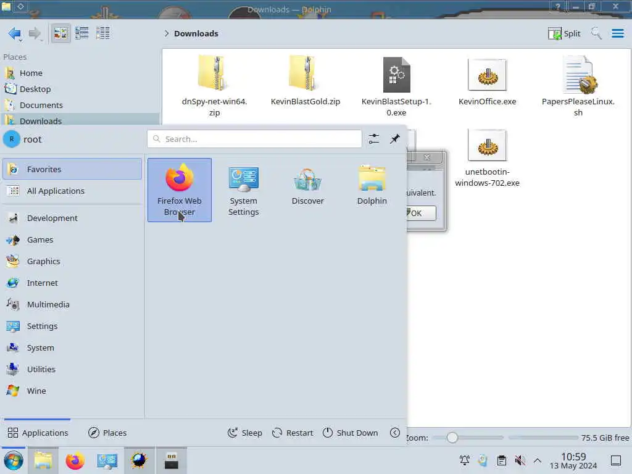Click the Restart button
The image size is (632, 474).
[293, 433]
